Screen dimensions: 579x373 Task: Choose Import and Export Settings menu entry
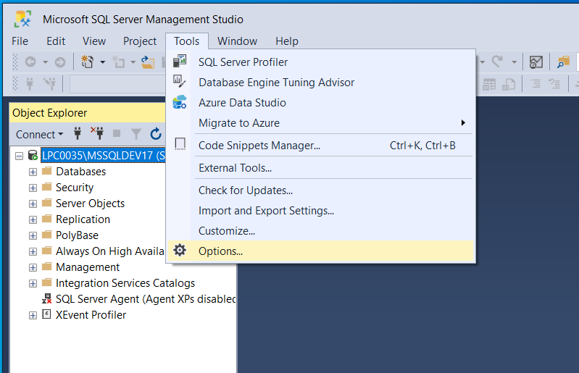pyautogui.click(x=266, y=211)
